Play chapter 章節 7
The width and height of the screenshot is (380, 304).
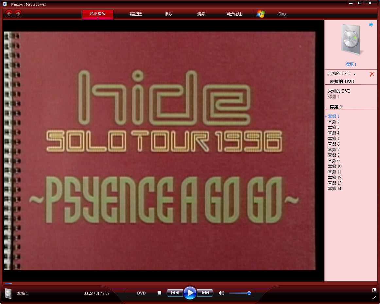pyautogui.click(x=334, y=150)
